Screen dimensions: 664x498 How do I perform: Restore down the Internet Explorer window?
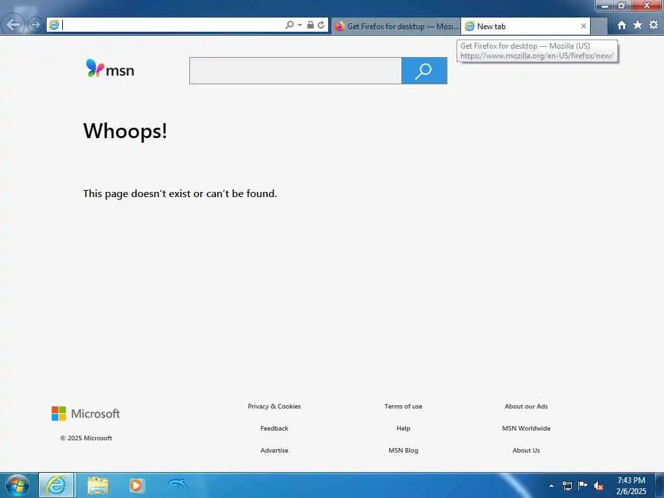[x=622, y=5]
